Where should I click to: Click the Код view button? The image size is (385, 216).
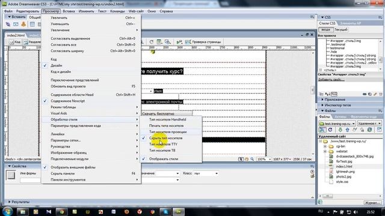click(15, 42)
